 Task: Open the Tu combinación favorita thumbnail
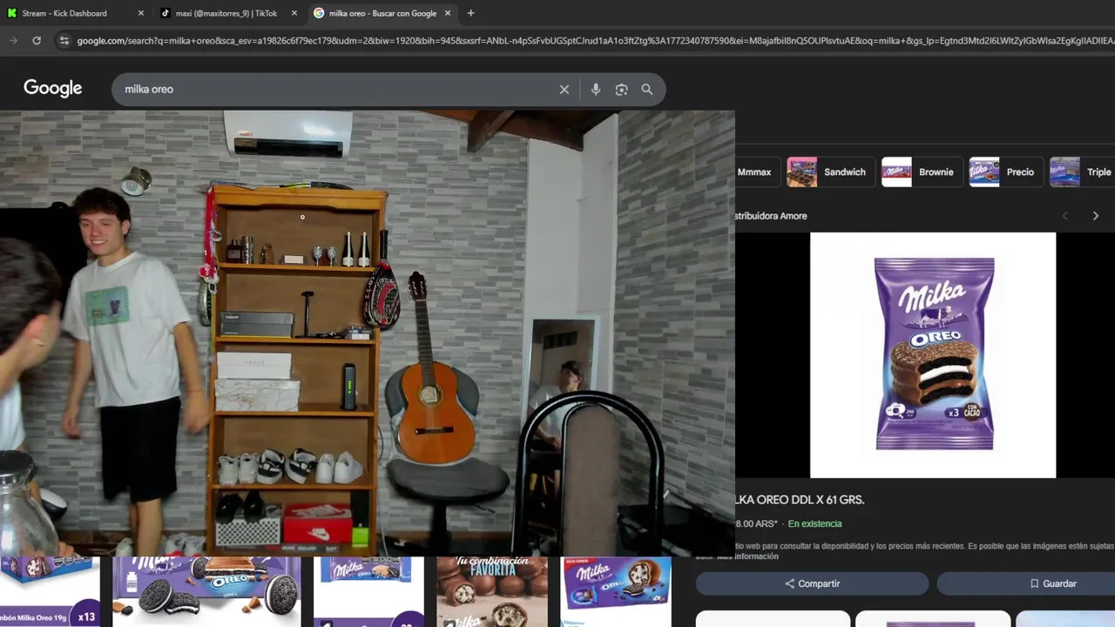click(x=492, y=592)
